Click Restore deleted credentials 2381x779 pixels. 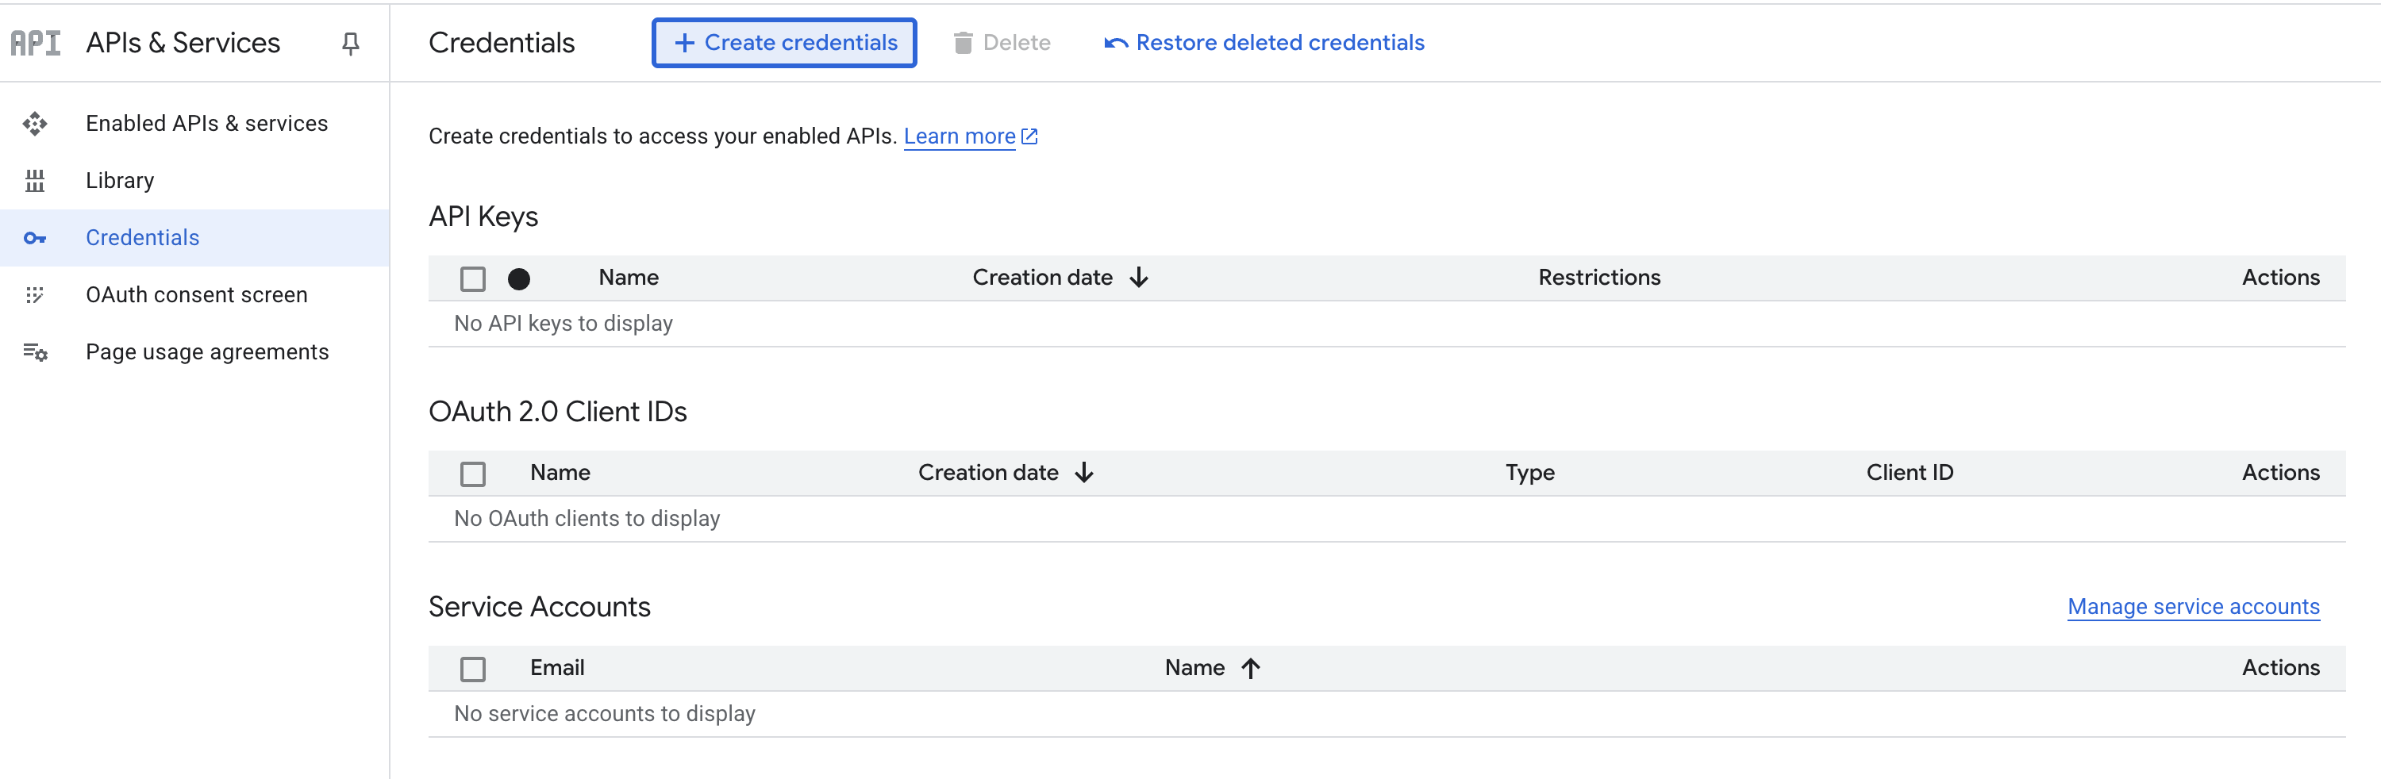[1264, 43]
